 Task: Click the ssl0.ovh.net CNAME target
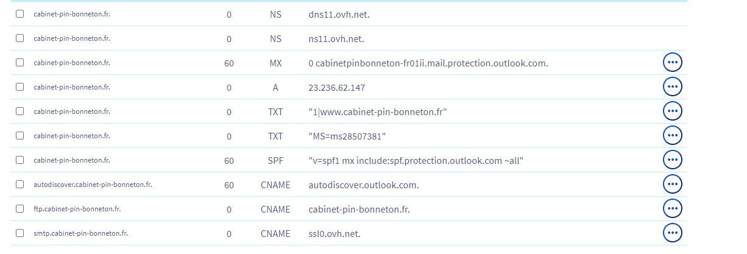pos(335,234)
